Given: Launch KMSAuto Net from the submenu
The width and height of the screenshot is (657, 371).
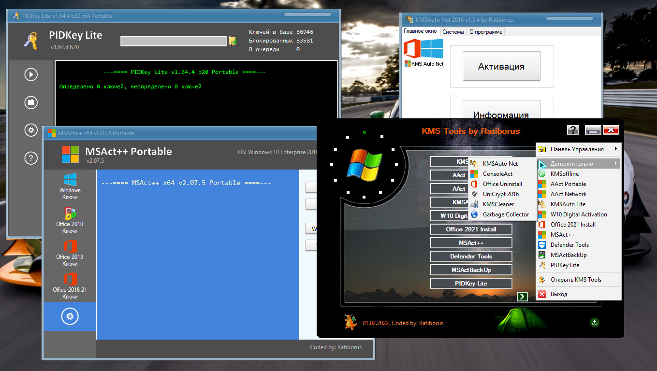Looking at the screenshot, I should click(x=502, y=164).
